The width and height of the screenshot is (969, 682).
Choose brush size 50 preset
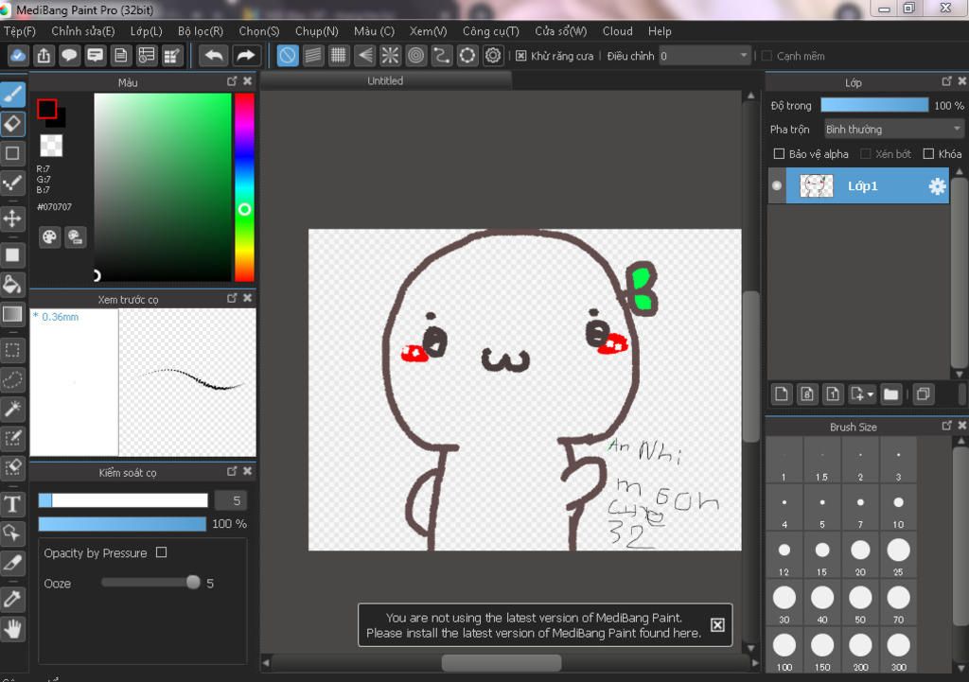[859, 604]
